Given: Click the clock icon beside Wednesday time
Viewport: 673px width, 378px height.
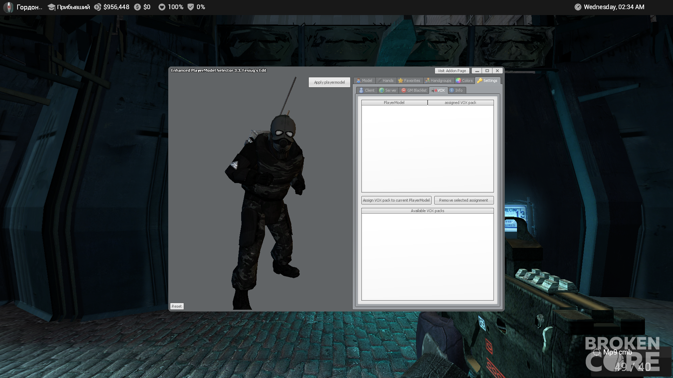Looking at the screenshot, I should (x=578, y=7).
